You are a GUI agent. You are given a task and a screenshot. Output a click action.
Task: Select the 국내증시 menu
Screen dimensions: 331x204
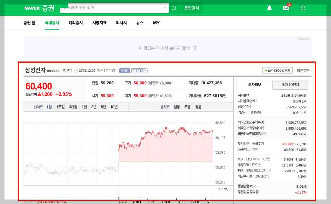pos(52,23)
